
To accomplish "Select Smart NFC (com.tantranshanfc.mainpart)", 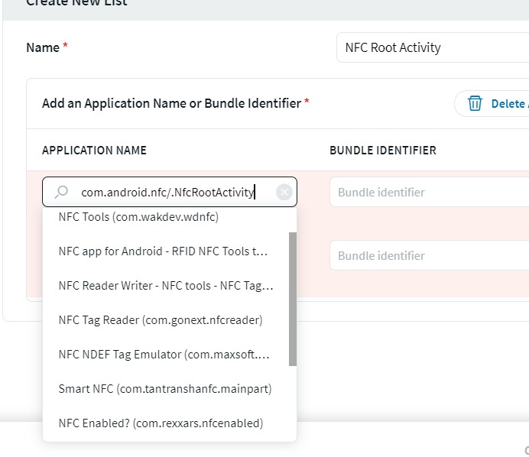I will click(x=164, y=389).
